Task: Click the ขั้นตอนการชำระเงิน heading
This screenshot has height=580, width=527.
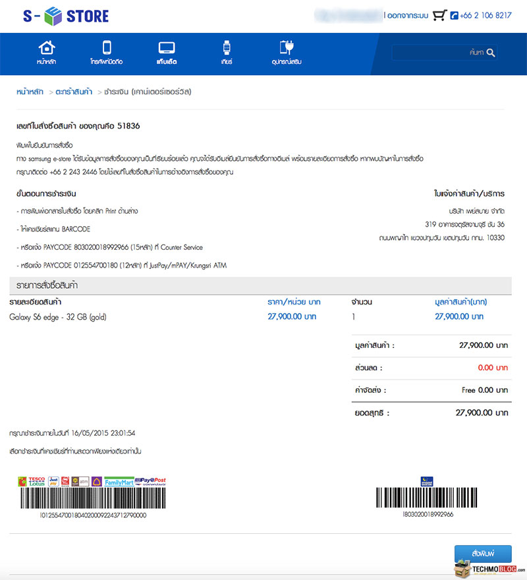Action: point(46,194)
